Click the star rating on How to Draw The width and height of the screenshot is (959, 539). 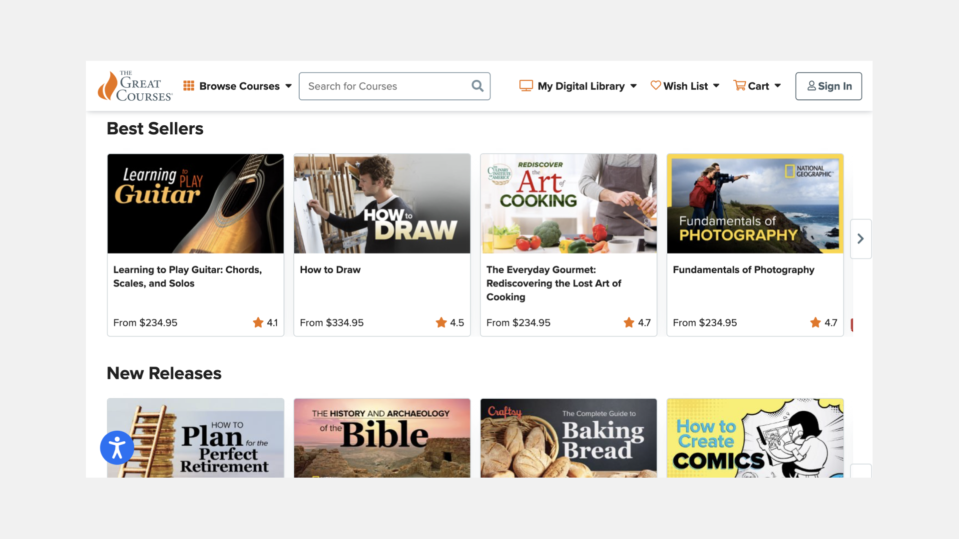pos(441,323)
